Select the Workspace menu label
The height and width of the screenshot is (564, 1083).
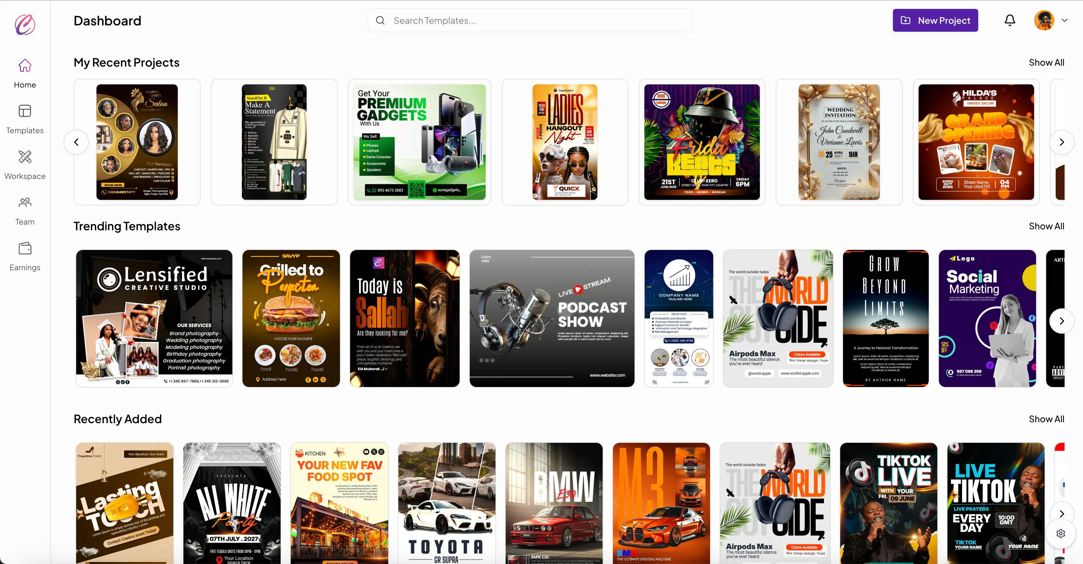(x=25, y=176)
